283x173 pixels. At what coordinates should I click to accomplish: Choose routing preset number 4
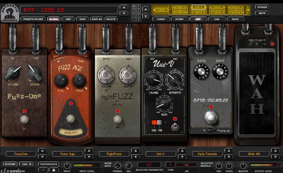tap(138, 11)
